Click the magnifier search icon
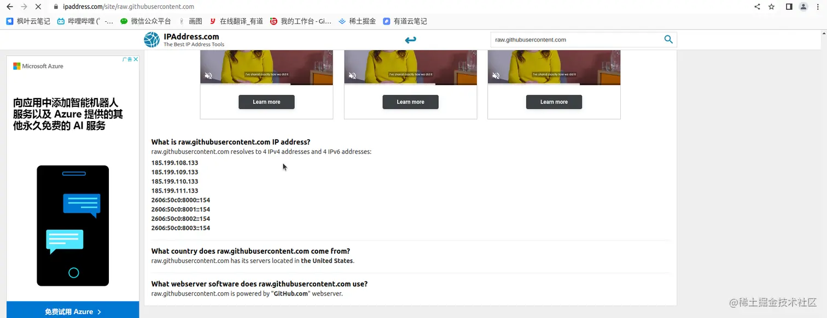This screenshot has width=827, height=318. 668,39
